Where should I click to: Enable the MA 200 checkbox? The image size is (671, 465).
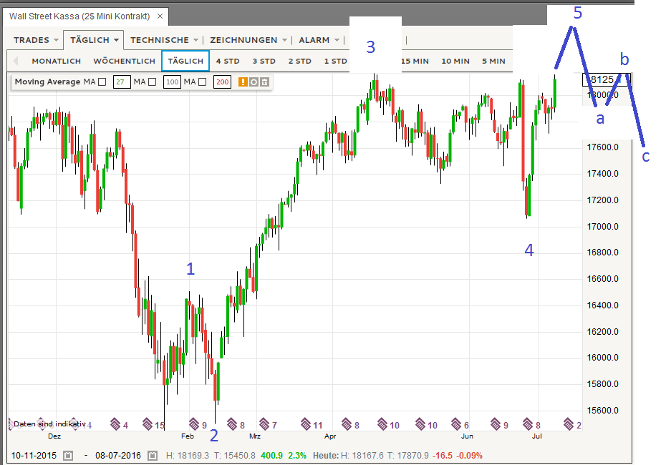[x=202, y=82]
